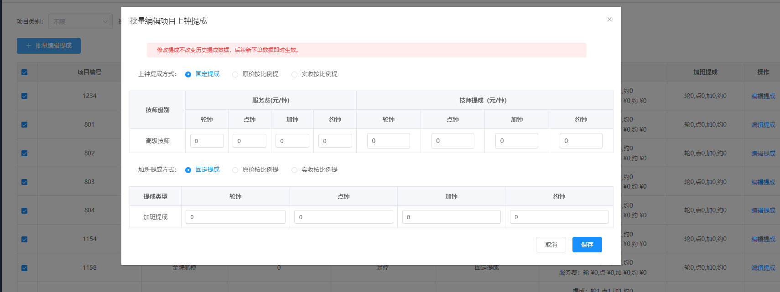The height and width of the screenshot is (292, 780).
Task: Click project number 1154 in the table
Action: [89, 239]
